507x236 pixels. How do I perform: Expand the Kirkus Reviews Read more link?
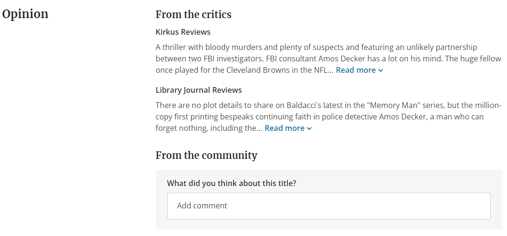point(359,70)
